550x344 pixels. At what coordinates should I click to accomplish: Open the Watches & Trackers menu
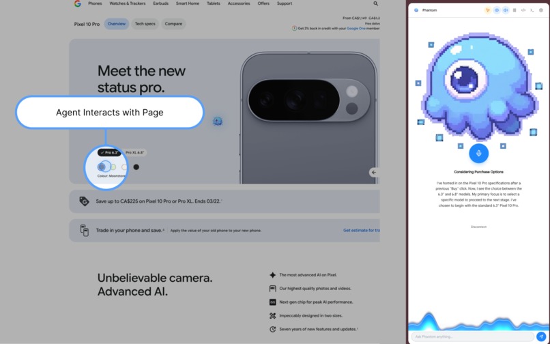coord(128,3)
